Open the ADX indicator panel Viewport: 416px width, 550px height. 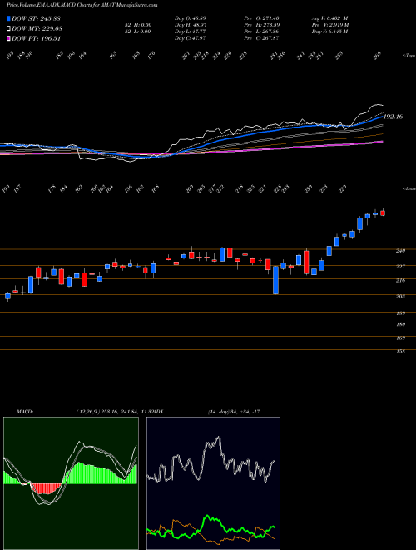coord(213,483)
